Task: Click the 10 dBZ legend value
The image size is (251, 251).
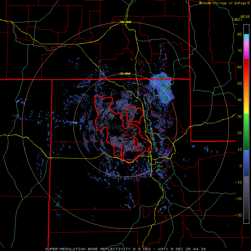Action: click(240, 149)
